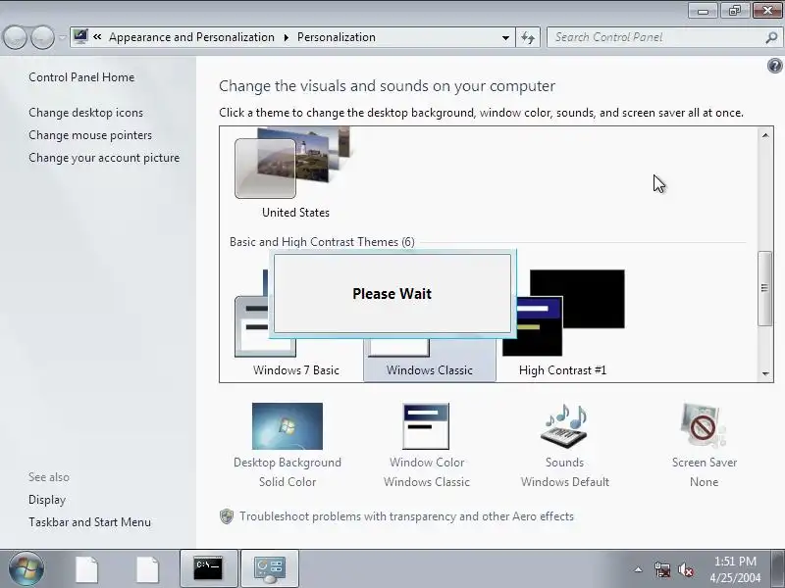785x588 pixels.
Task: Select the Windows Classic theme label
Action: coord(430,370)
